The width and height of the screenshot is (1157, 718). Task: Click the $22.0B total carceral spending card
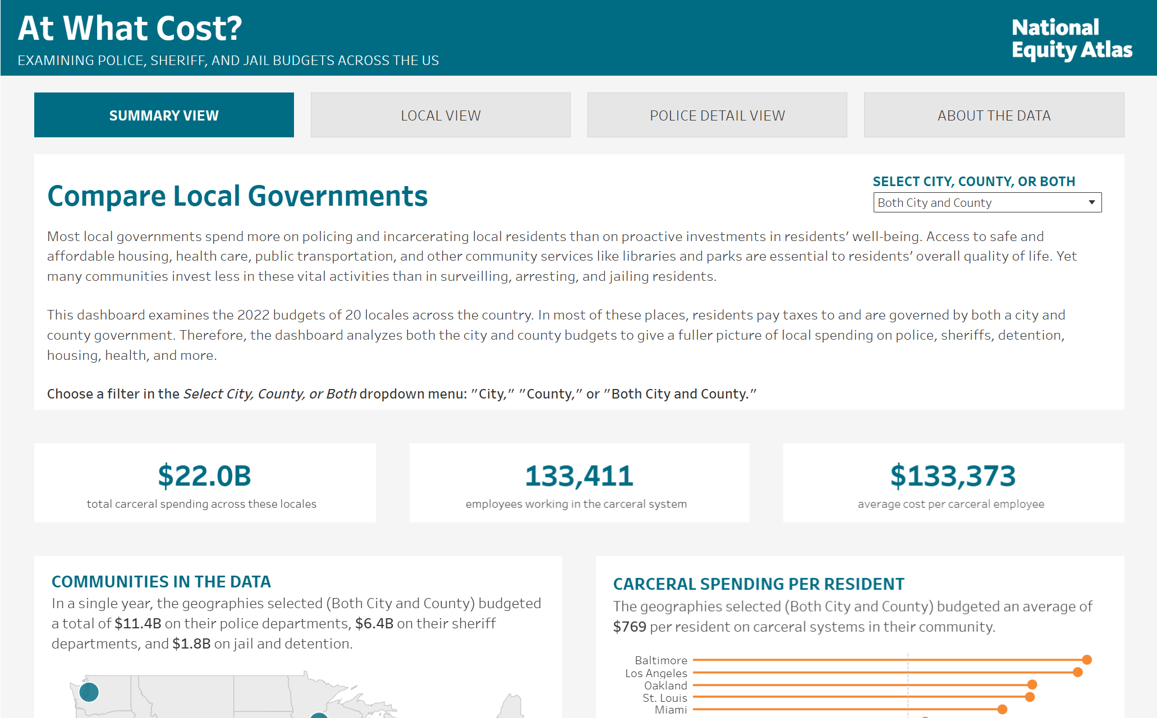pyautogui.click(x=205, y=483)
